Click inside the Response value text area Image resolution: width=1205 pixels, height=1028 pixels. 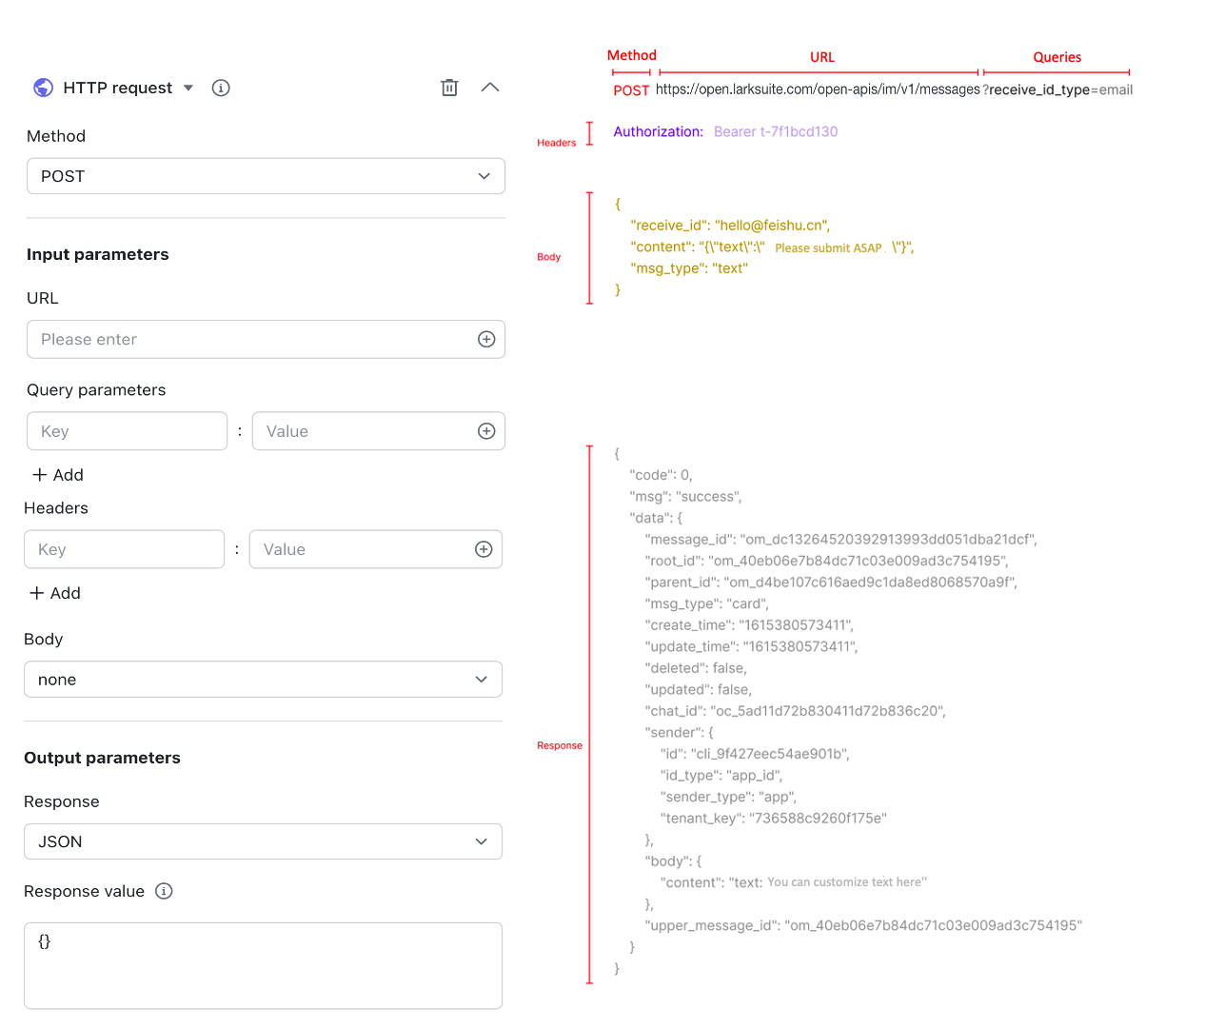pyautogui.click(x=263, y=966)
